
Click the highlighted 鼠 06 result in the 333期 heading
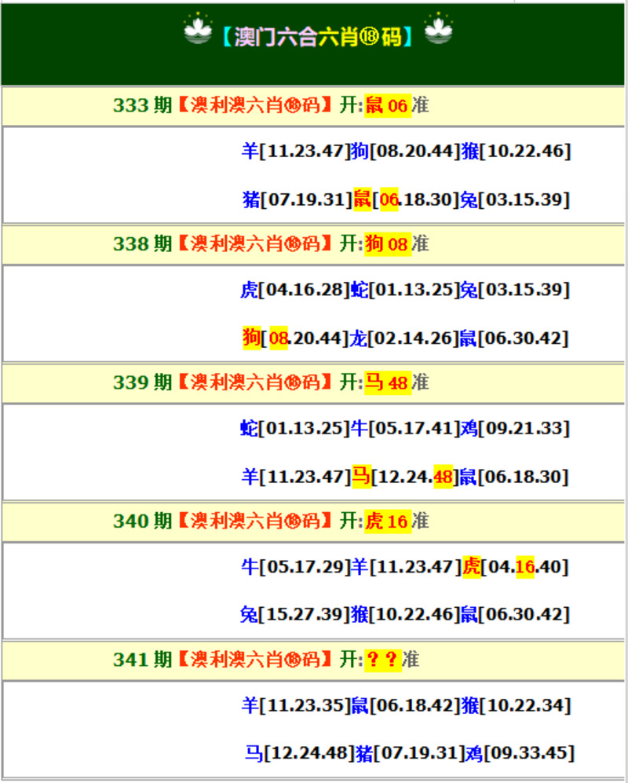(x=387, y=106)
